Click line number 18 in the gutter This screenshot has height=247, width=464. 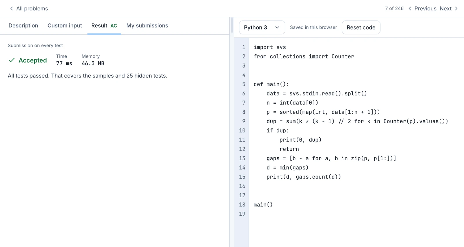242,204
